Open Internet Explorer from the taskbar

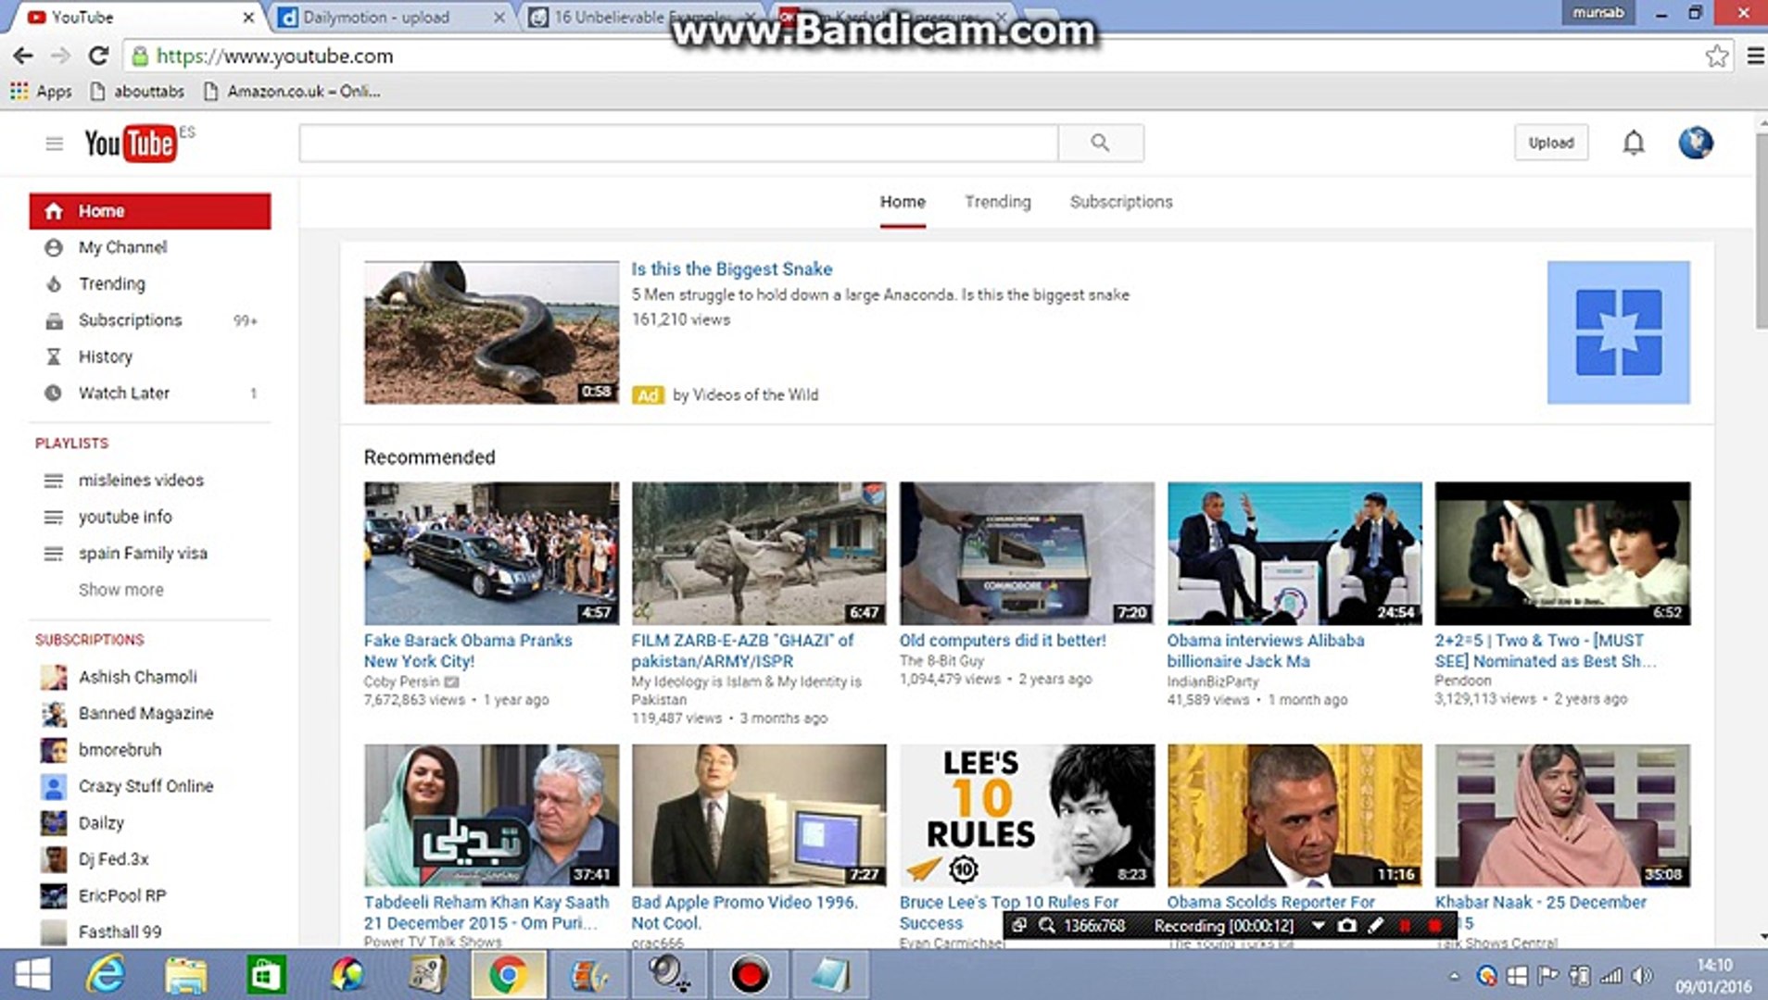pyautogui.click(x=105, y=975)
